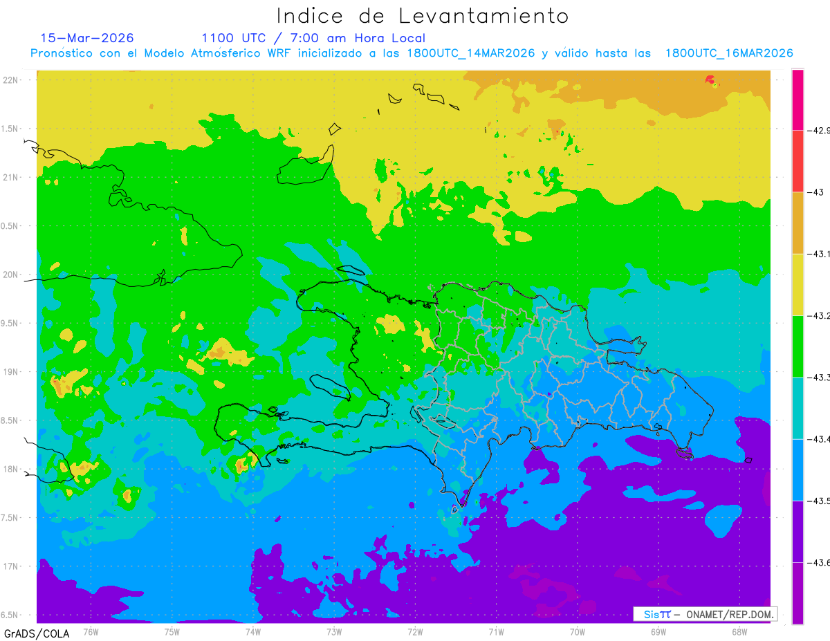Image resolution: width=830 pixels, height=641 pixels.
Task: Click the legend value "-43.5"
Action: (x=820, y=501)
